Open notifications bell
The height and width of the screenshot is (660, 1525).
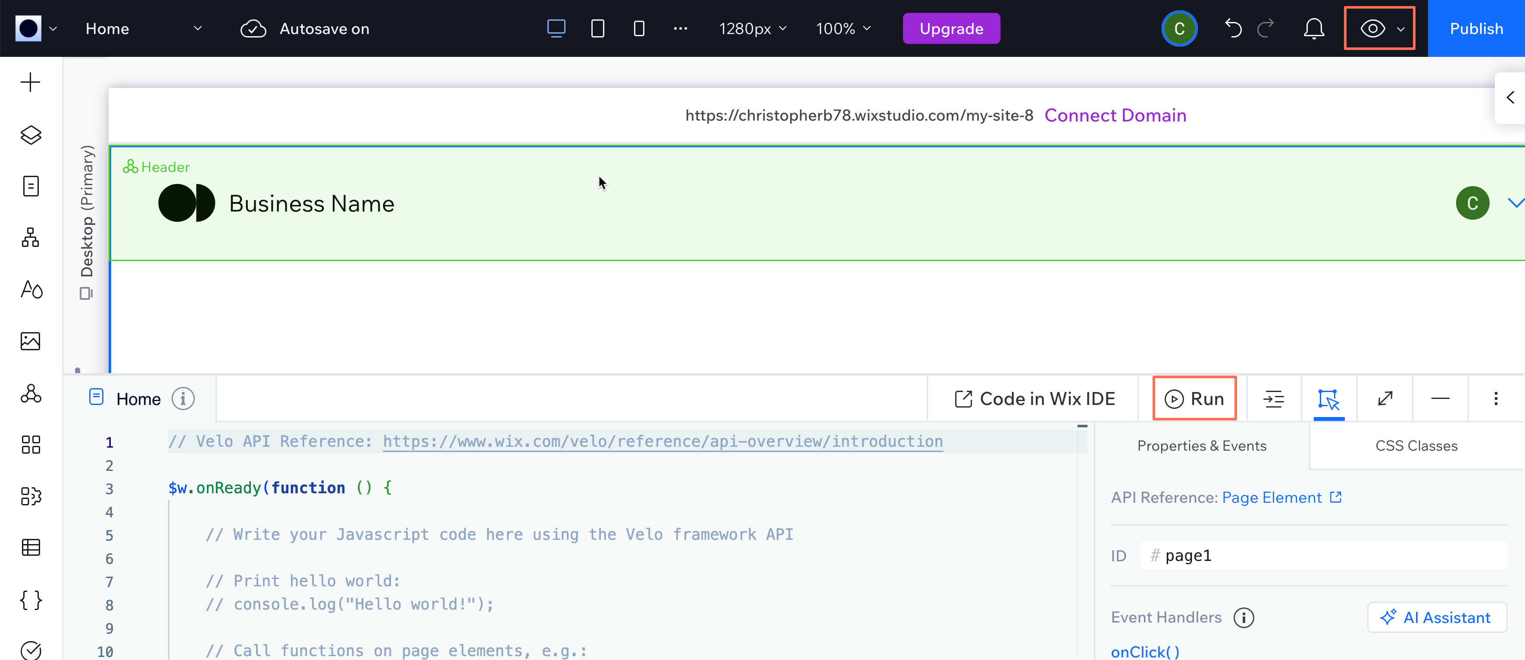pyautogui.click(x=1314, y=28)
